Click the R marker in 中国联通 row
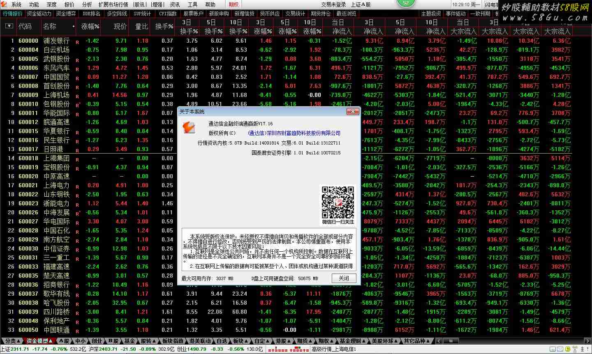The height and width of the screenshot is (354, 592). click(77, 331)
